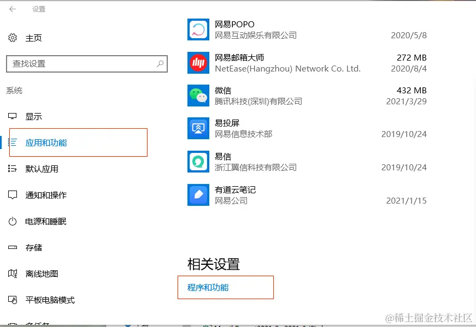Click the search magnifier icon

160,64
